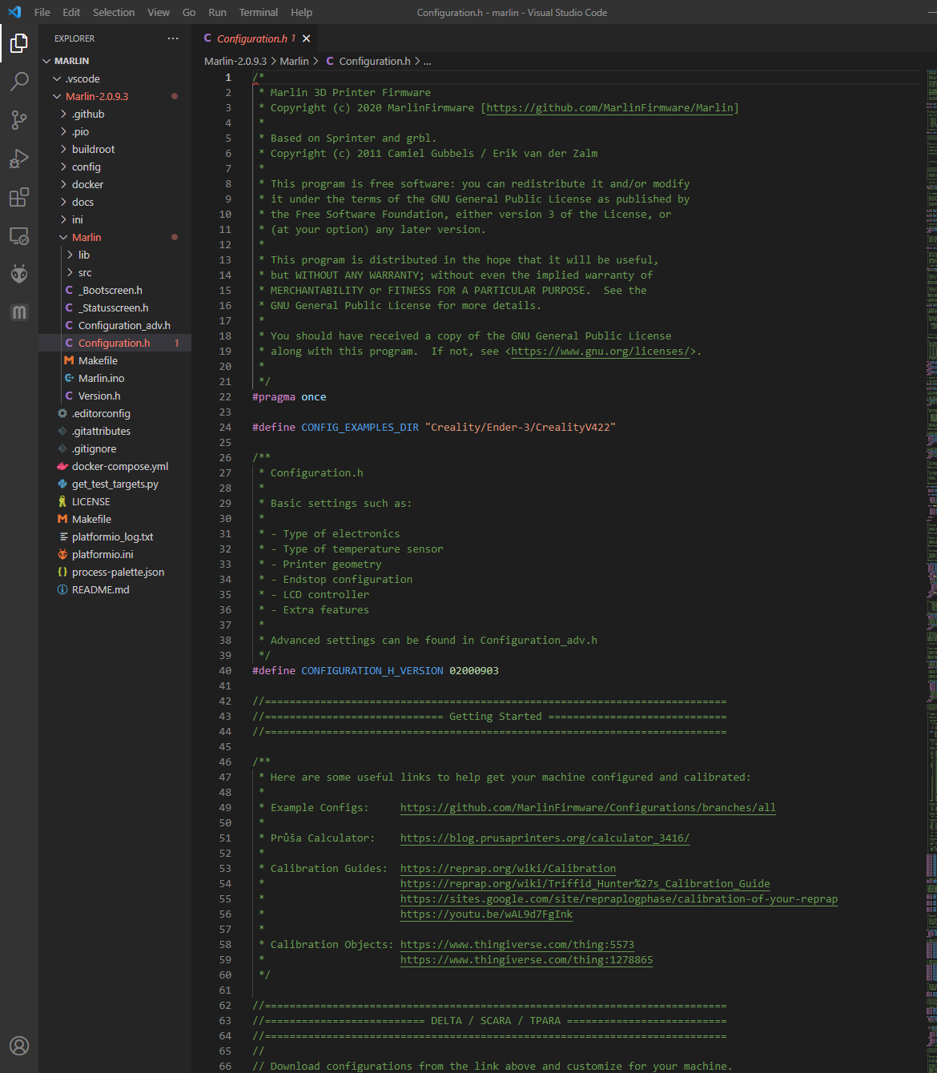Open platformio.ini file
937x1073 pixels.
point(115,554)
